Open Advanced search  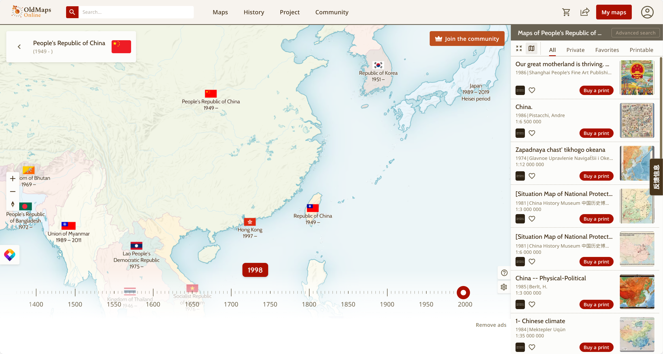click(x=635, y=32)
